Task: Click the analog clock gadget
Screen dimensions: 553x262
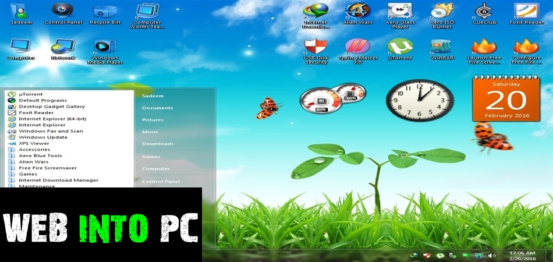Action: click(420, 101)
